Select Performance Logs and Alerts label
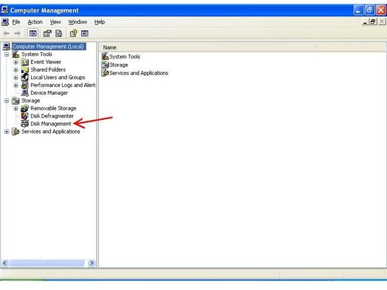 pos(63,85)
